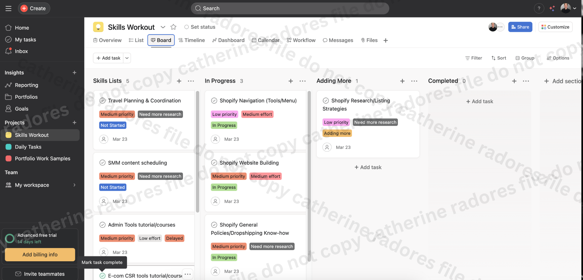Click Add billing info button
The height and width of the screenshot is (280, 583).
click(x=40, y=255)
